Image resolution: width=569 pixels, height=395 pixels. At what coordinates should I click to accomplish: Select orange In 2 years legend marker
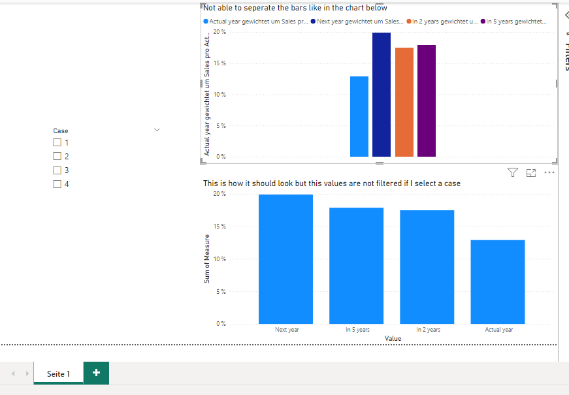click(409, 22)
